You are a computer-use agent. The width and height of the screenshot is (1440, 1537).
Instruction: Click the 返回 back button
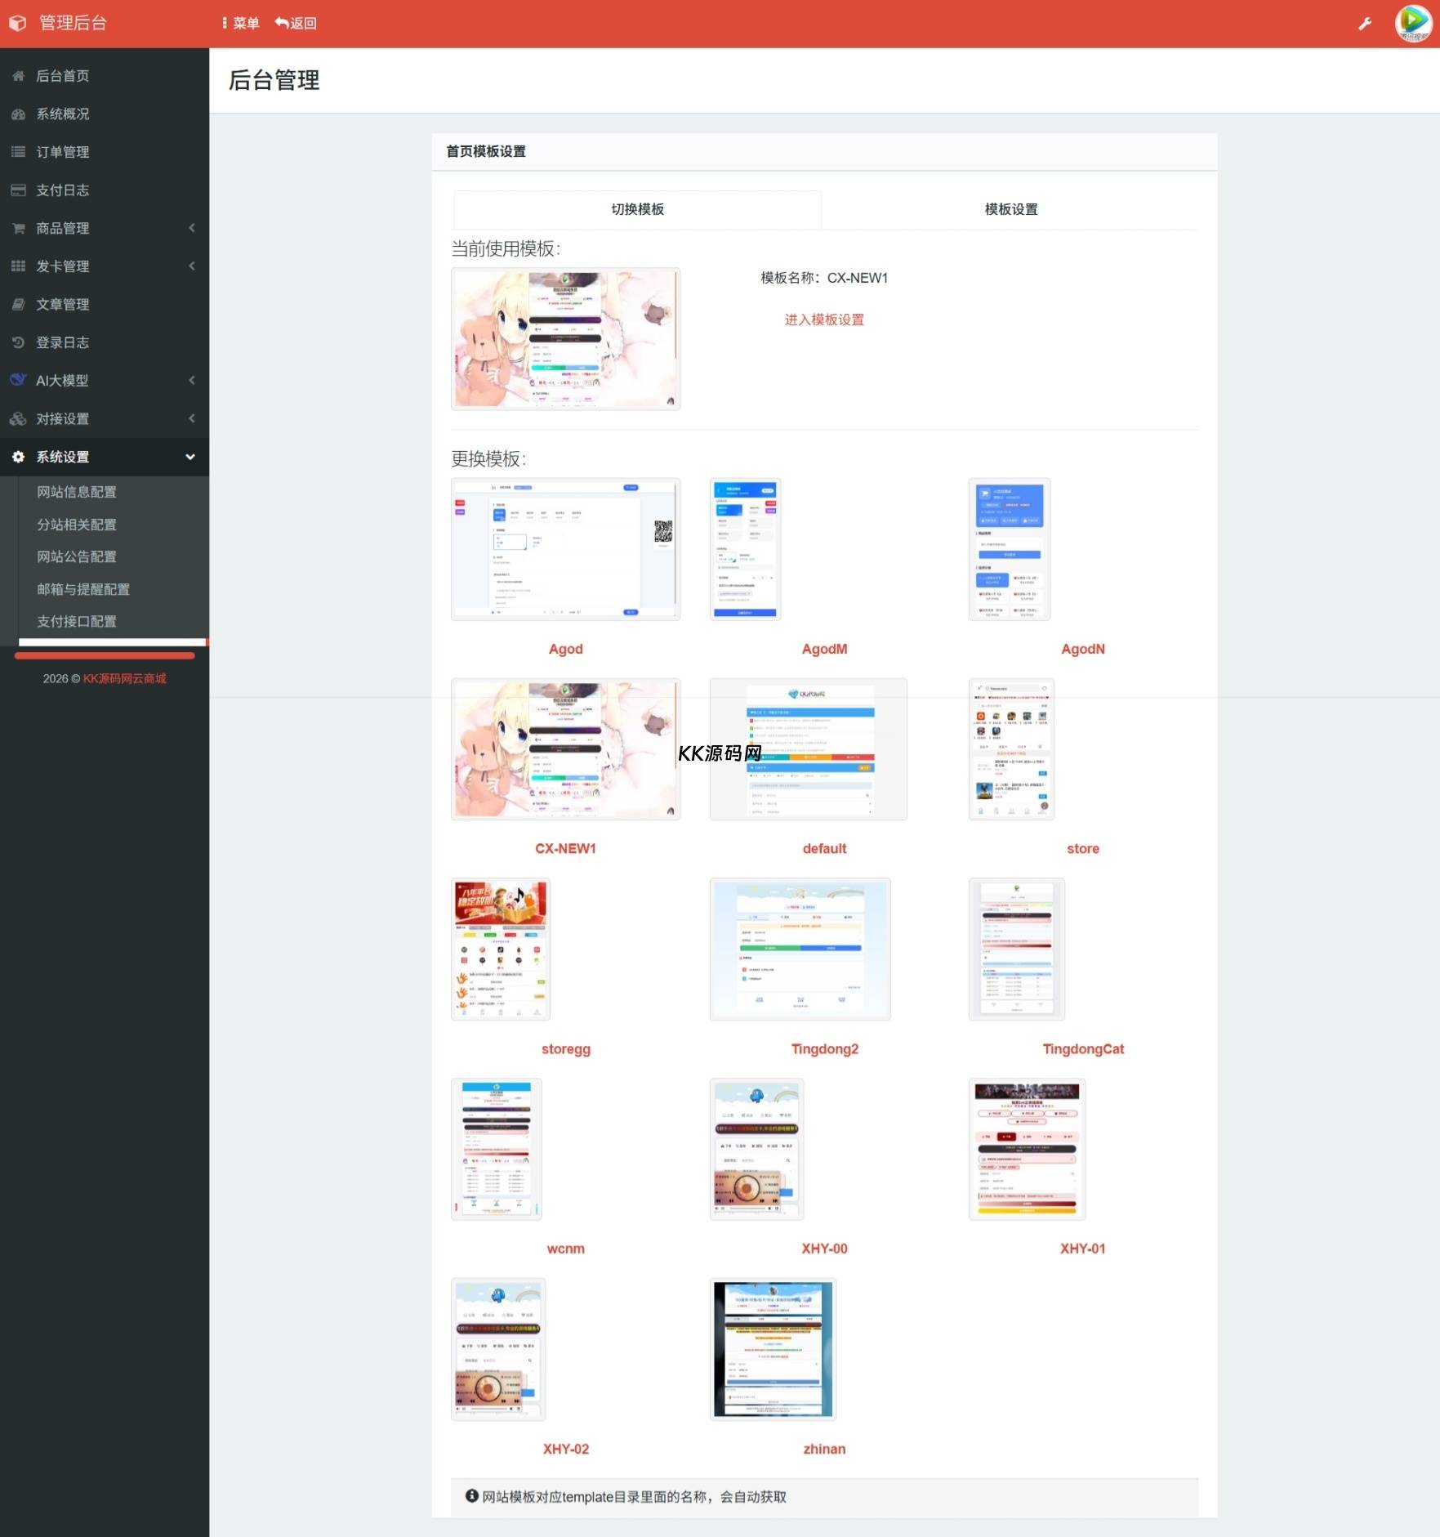296,24
